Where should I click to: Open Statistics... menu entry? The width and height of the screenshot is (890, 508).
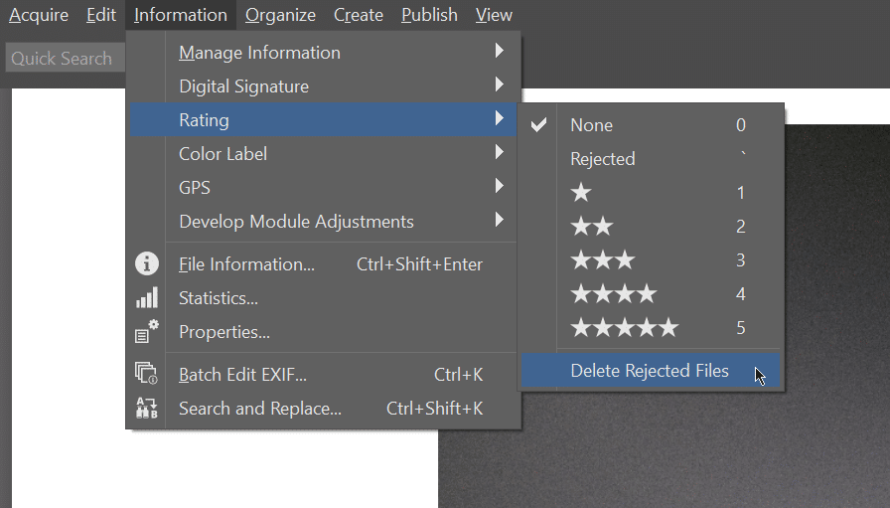324,298
